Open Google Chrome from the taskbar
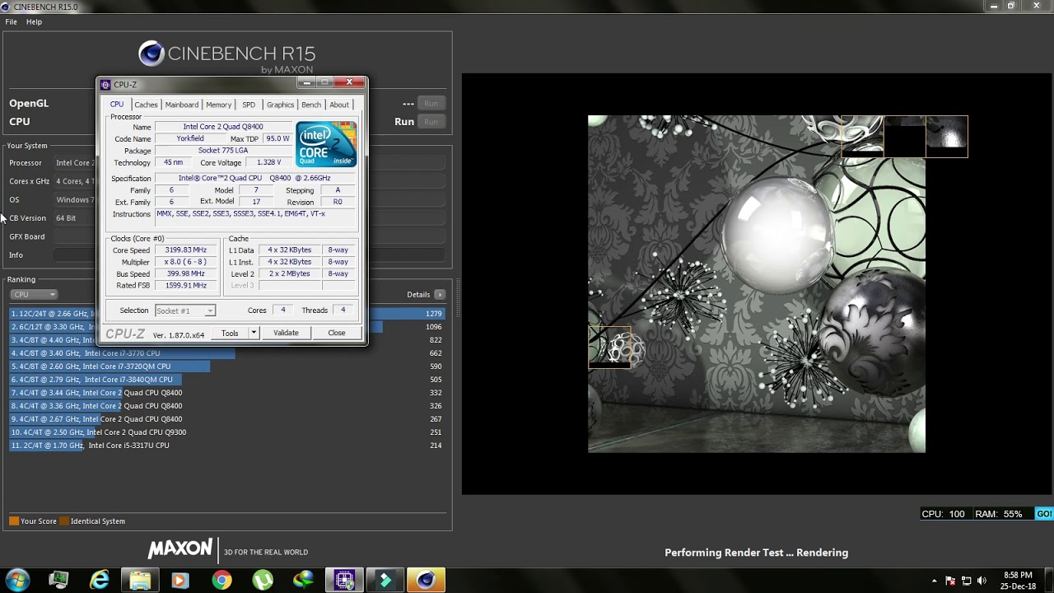1054x593 pixels. [x=222, y=581]
